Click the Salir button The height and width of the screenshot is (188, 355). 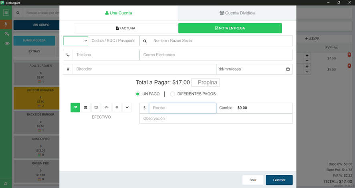click(x=253, y=180)
